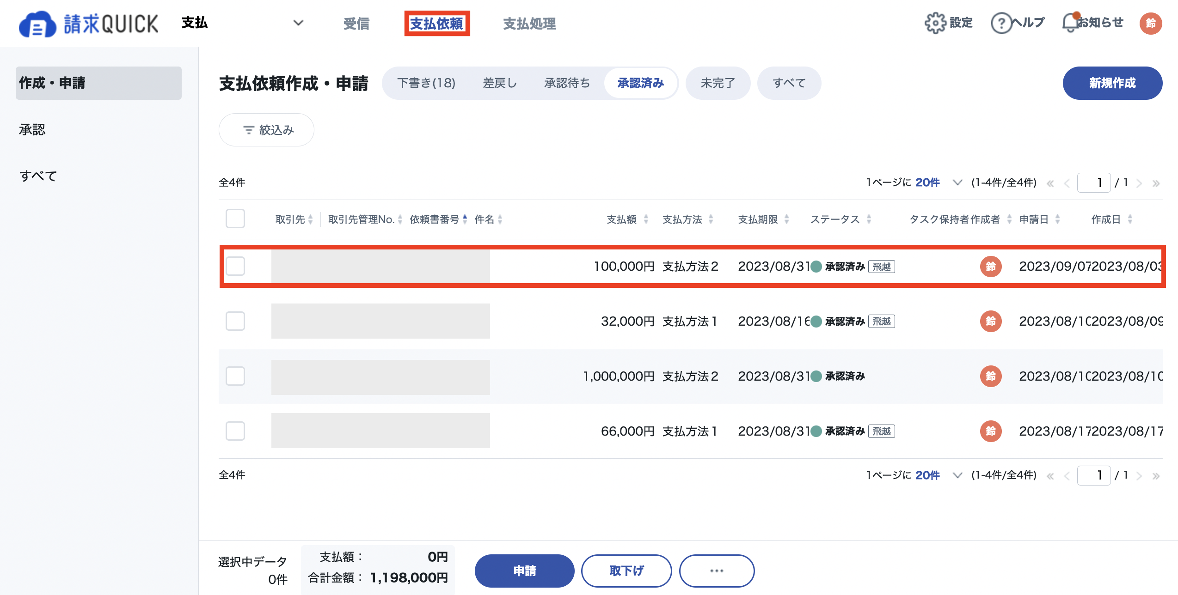Open the ヘルプ question mark icon

point(1001,23)
